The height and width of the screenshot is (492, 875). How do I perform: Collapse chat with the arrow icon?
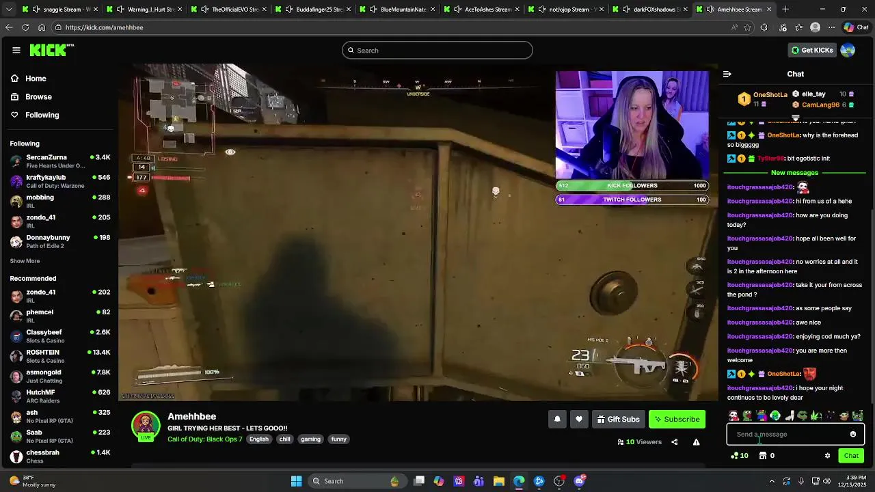click(727, 74)
